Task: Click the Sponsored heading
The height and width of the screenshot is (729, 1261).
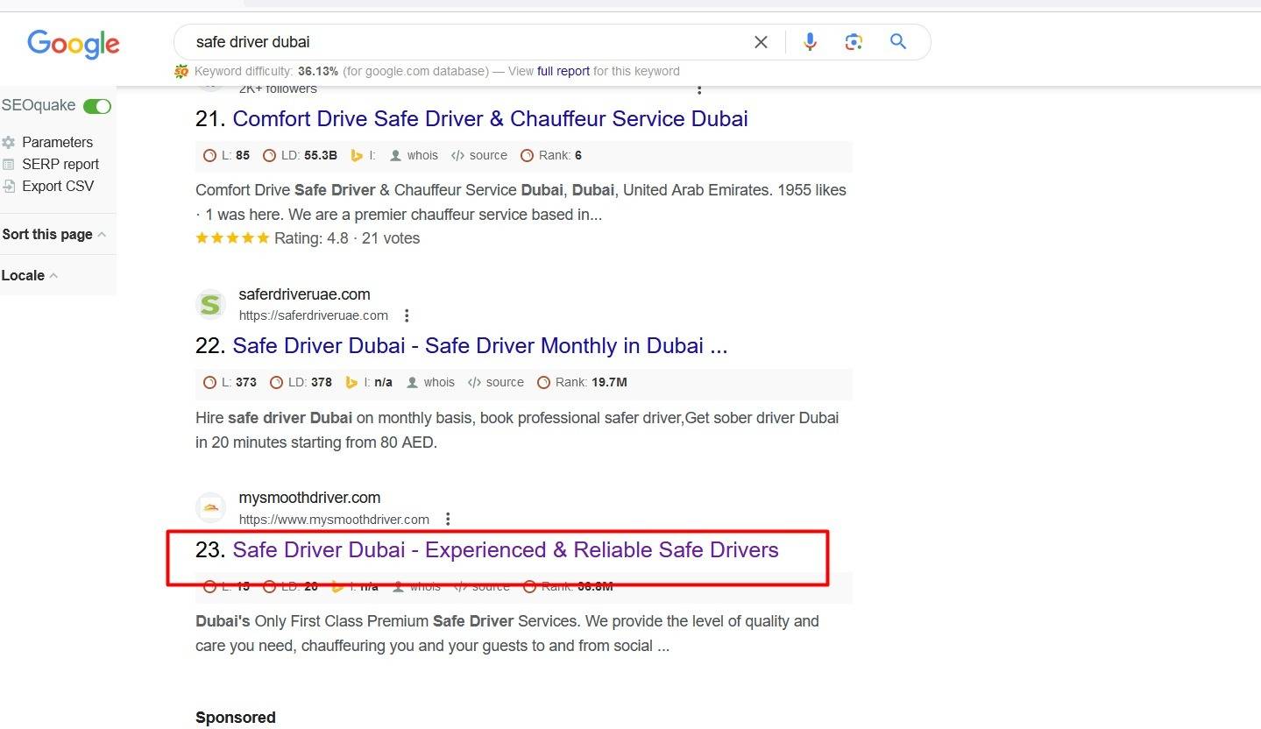Action: (236, 718)
